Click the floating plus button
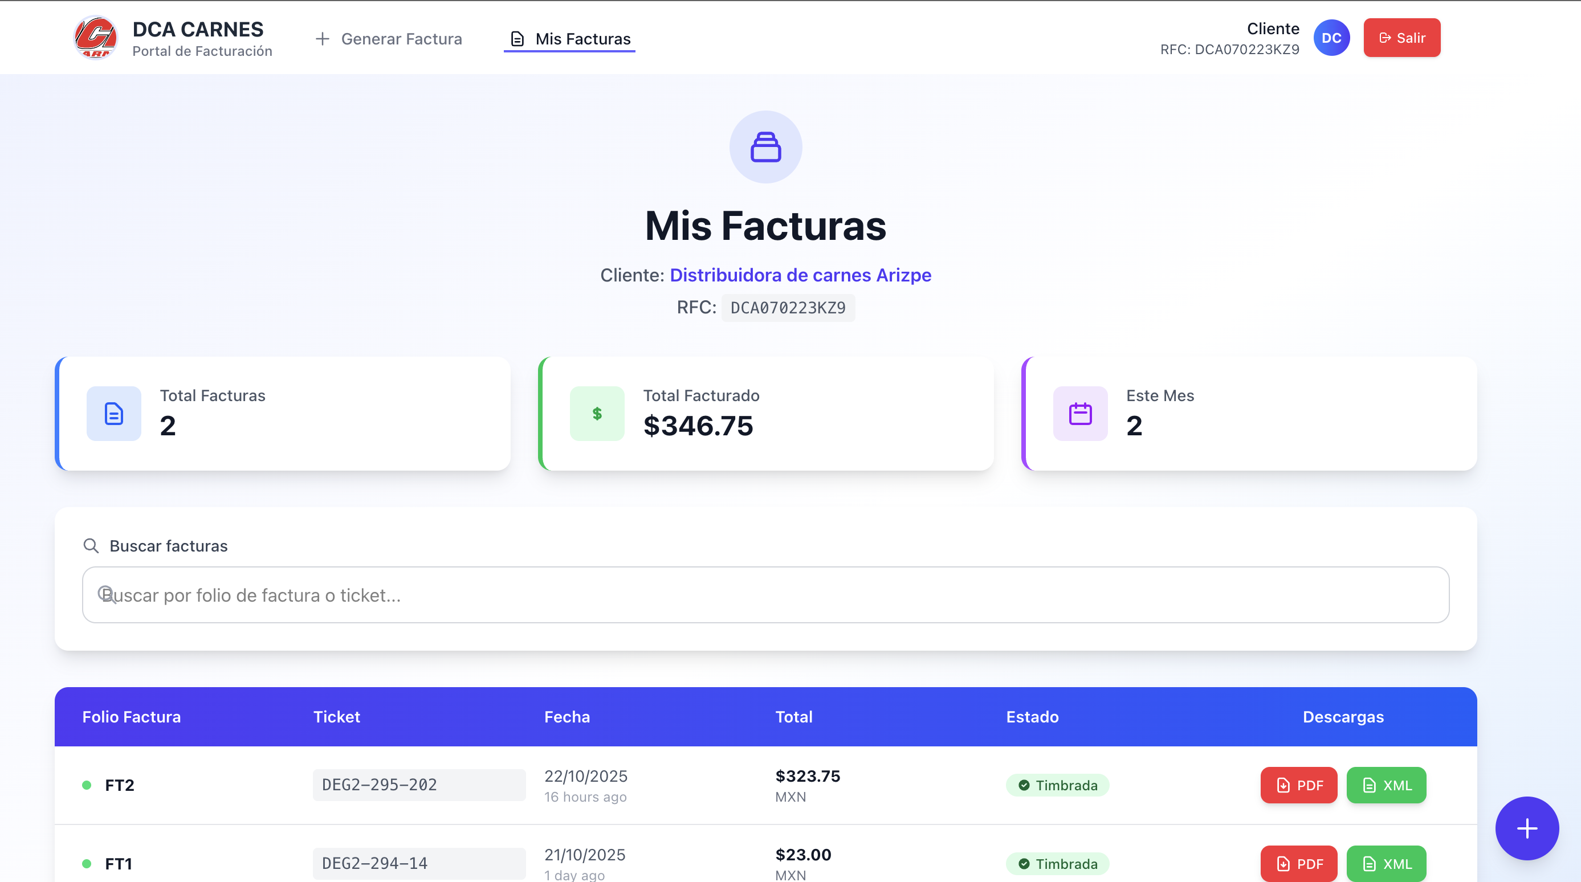Image resolution: width=1581 pixels, height=882 pixels. tap(1526, 828)
